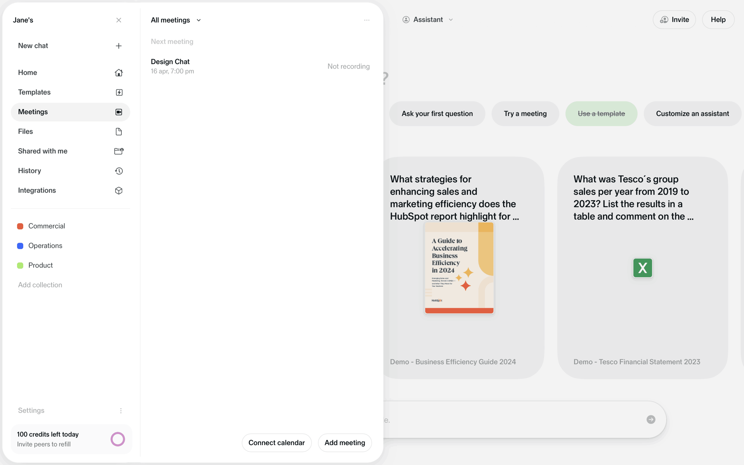Screen dimensions: 744x465
Task: Click the Invite button
Action: [x=674, y=20]
